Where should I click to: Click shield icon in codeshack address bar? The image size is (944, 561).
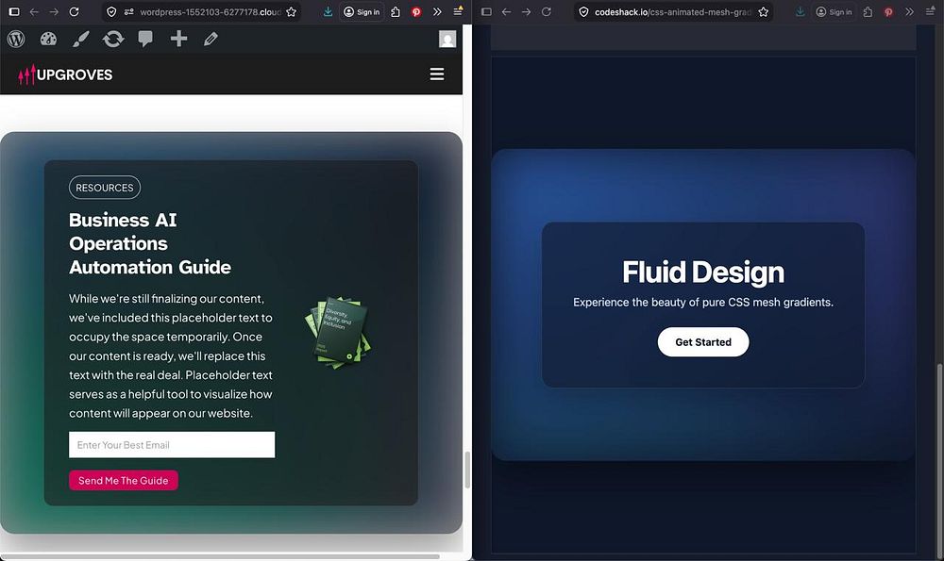click(583, 11)
